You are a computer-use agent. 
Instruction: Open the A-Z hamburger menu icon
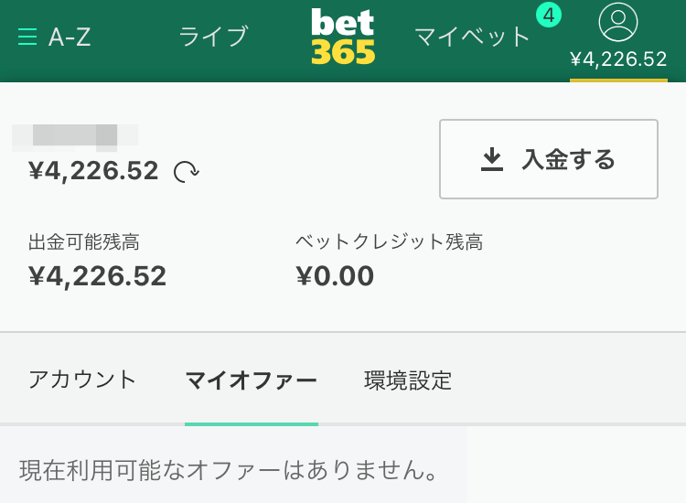[27, 37]
